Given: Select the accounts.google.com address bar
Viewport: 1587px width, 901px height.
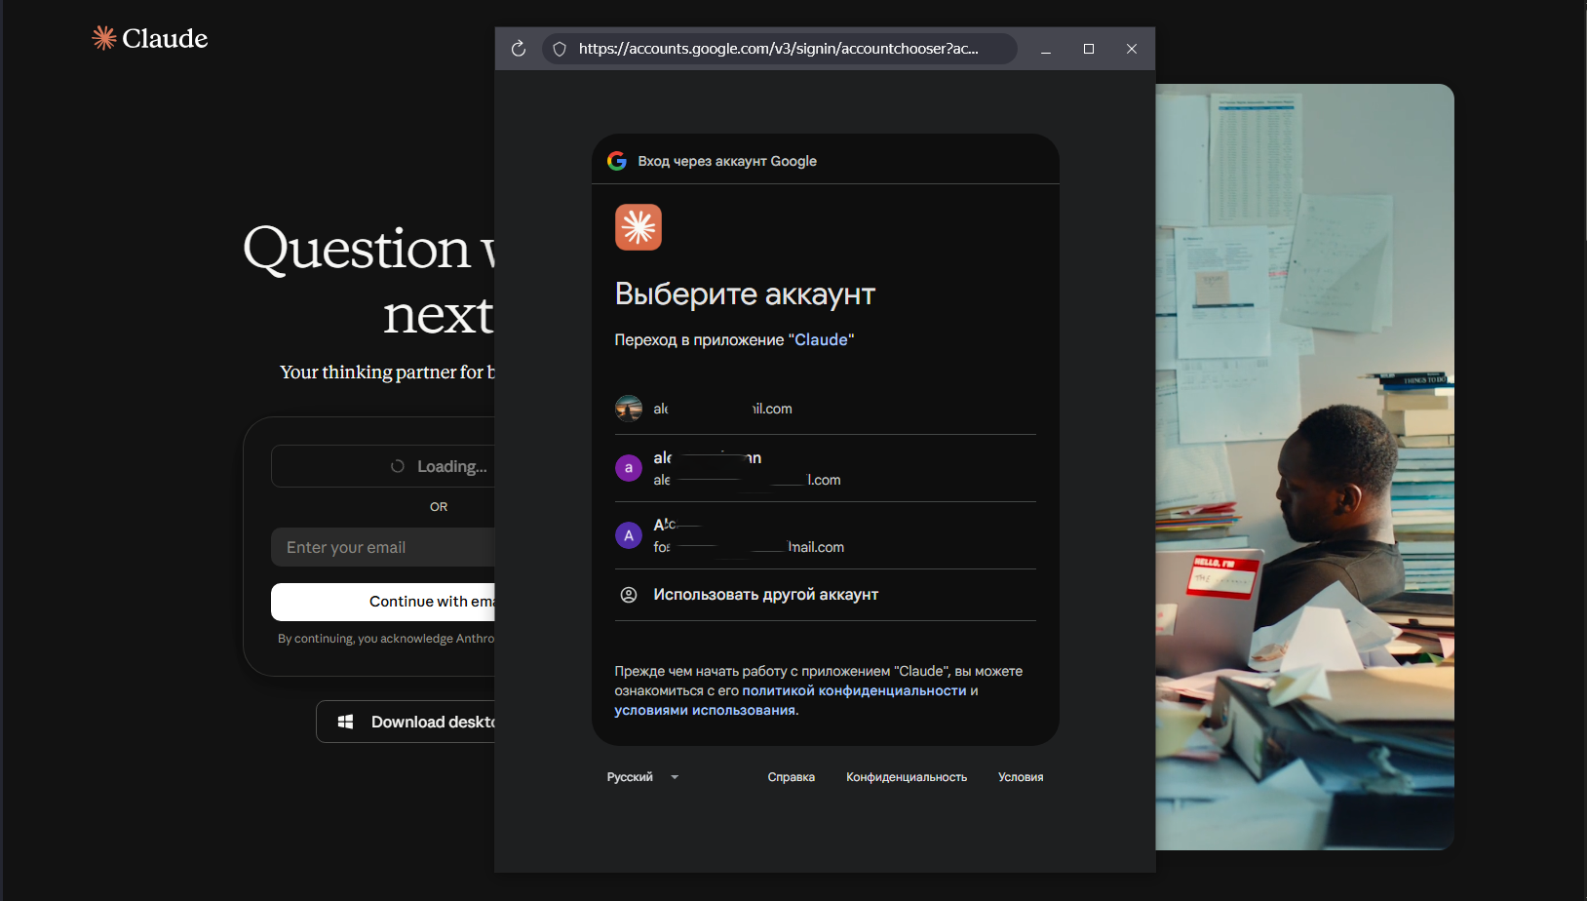Looking at the screenshot, I should tap(780, 49).
